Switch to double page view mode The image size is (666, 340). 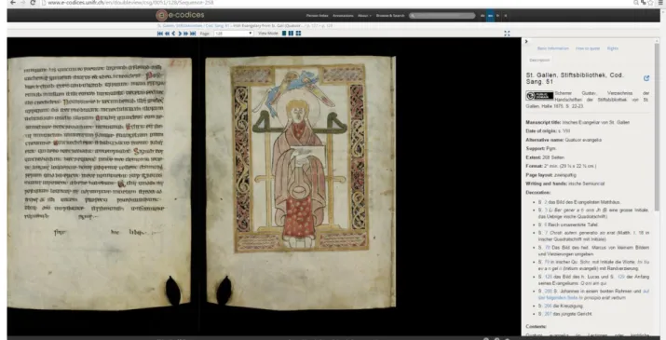tap(291, 34)
